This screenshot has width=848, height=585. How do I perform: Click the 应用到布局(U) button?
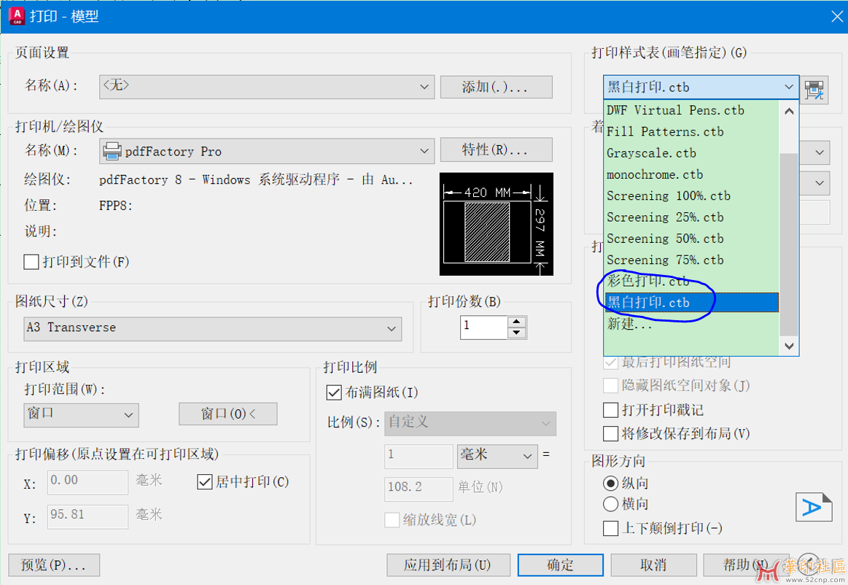coord(448,565)
